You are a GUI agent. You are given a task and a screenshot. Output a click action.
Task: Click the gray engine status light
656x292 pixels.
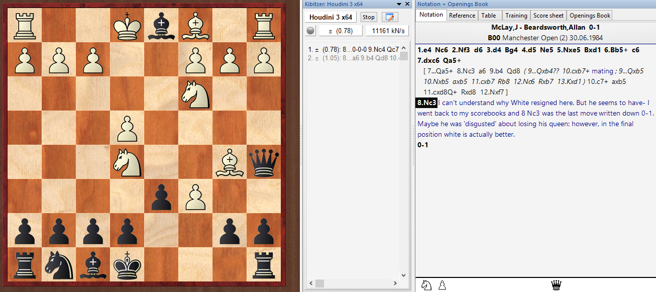click(310, 31)
